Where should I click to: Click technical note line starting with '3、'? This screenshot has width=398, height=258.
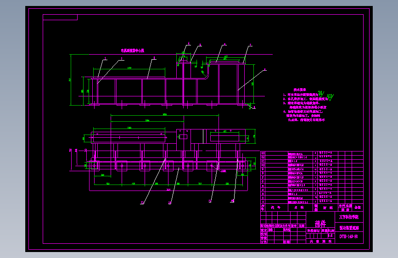point(301,103)
